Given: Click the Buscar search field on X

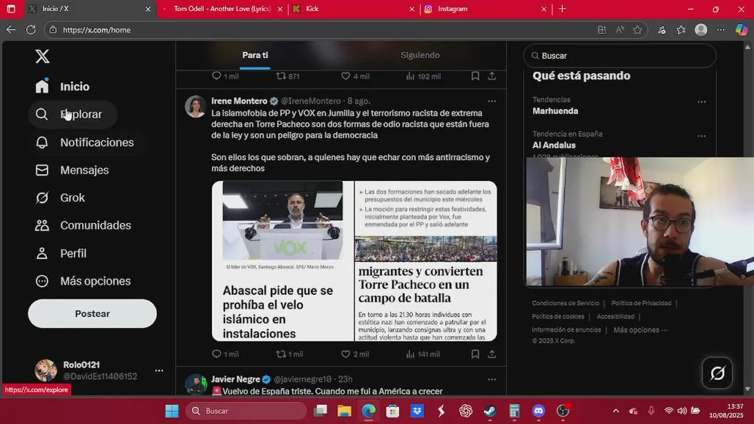Looking at the screenshot, I should [620, 55].
